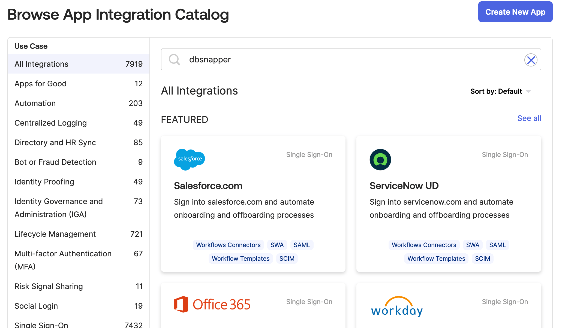Click the ServiceNow UD logo
Viewport: 577px width, 328px height.
coord(380,160)
